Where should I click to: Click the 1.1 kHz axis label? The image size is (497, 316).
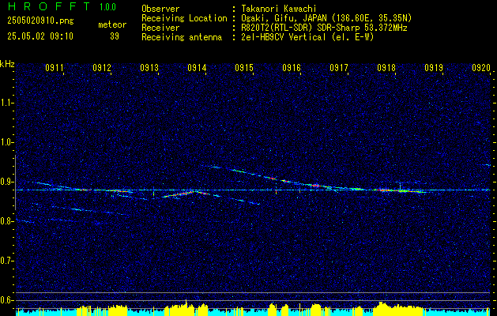6,103
